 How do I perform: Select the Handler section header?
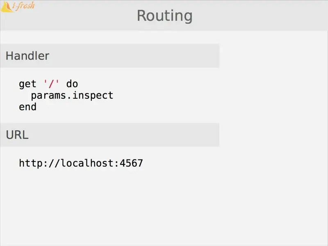tap(109, 56)
